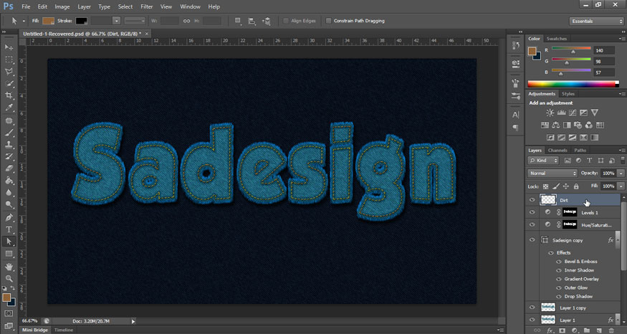Hide the Dirt layer

coord(532,200)
